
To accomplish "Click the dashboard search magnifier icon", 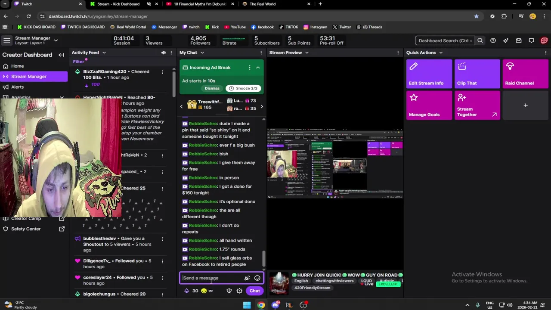I will (x=480, y=40).
